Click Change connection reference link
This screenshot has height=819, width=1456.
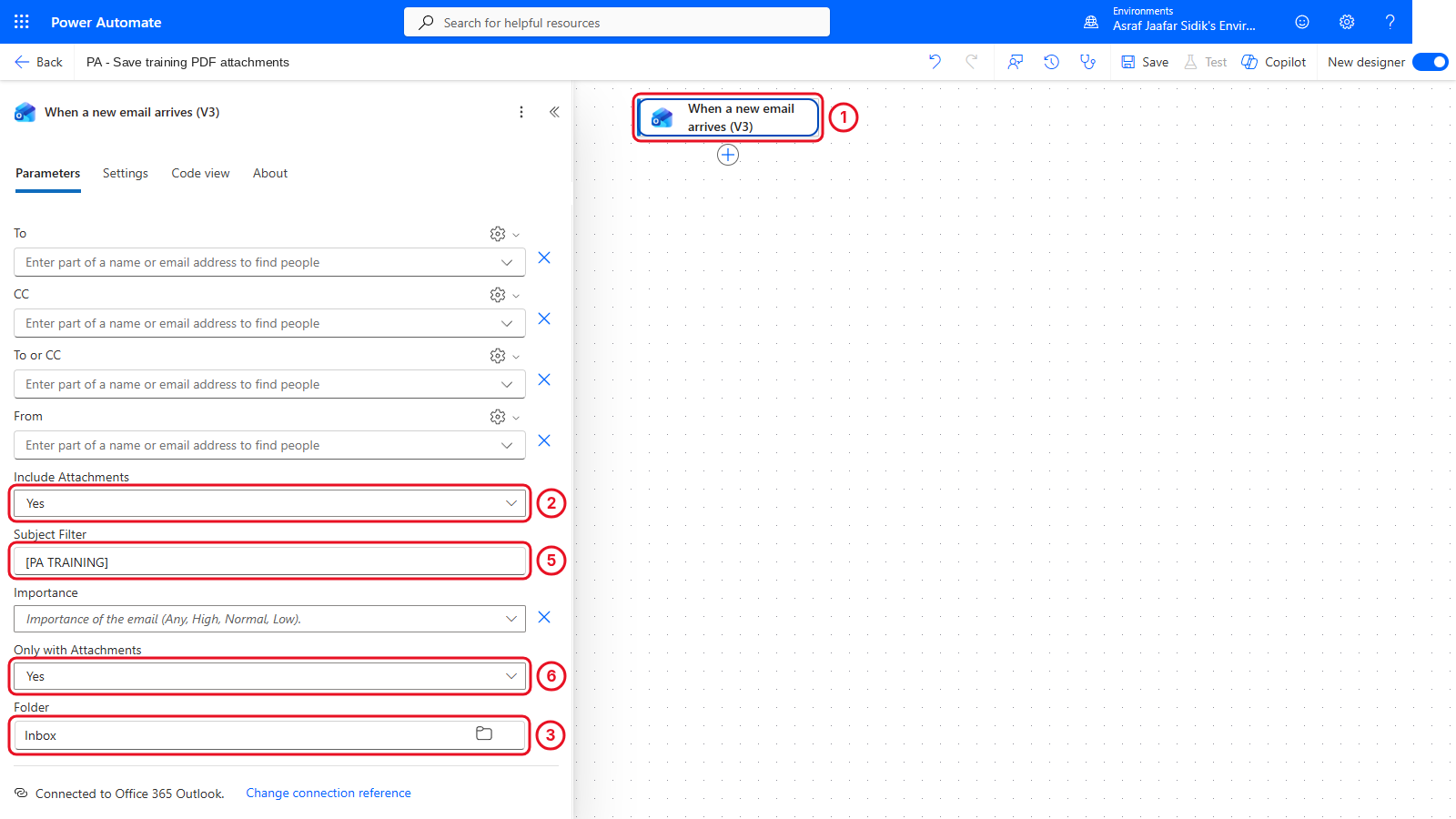pyautogui.click(x=329, y=793)
